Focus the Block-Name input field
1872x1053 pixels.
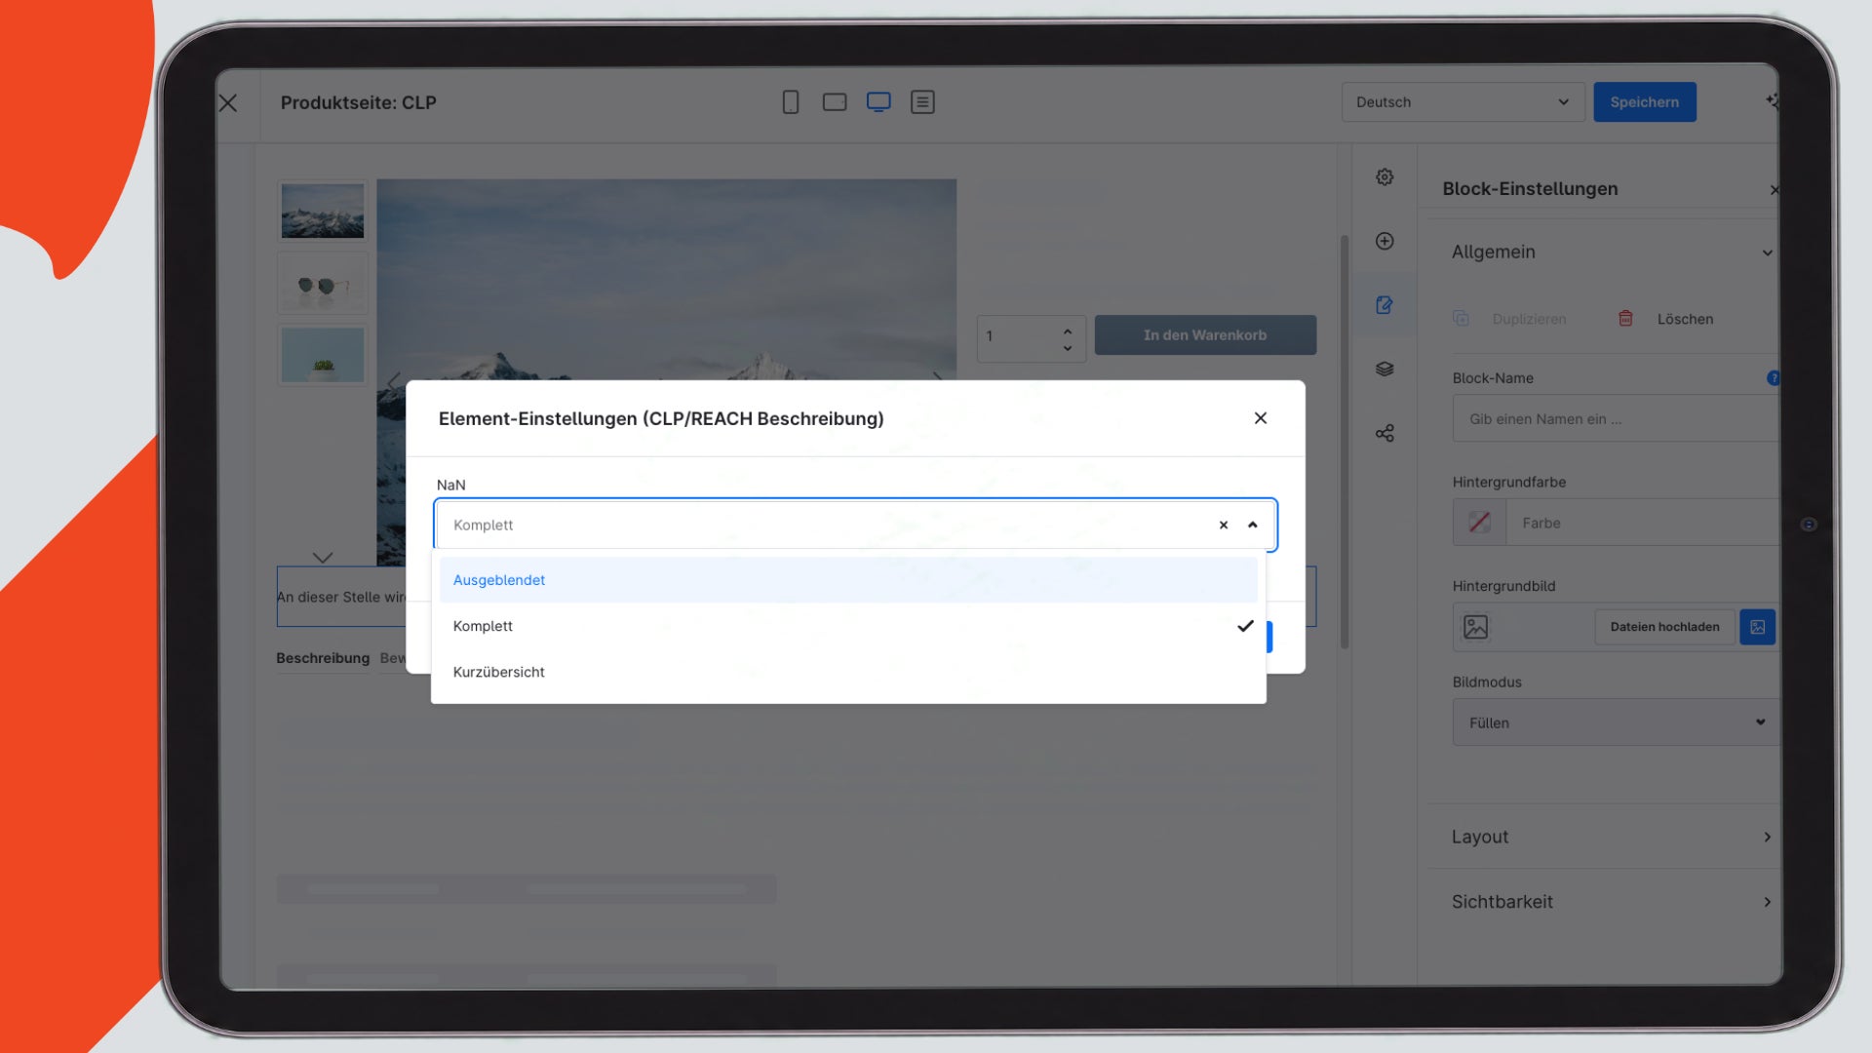(x=1616, y=419)
